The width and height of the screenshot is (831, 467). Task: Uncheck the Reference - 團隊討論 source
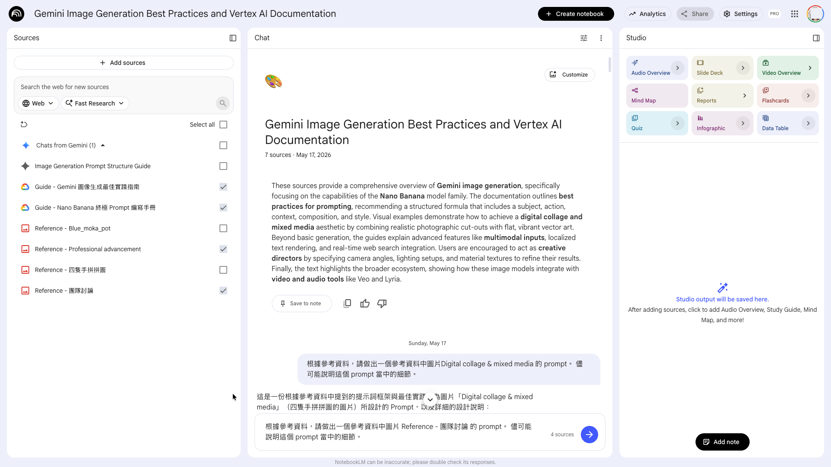click(223, 291)
